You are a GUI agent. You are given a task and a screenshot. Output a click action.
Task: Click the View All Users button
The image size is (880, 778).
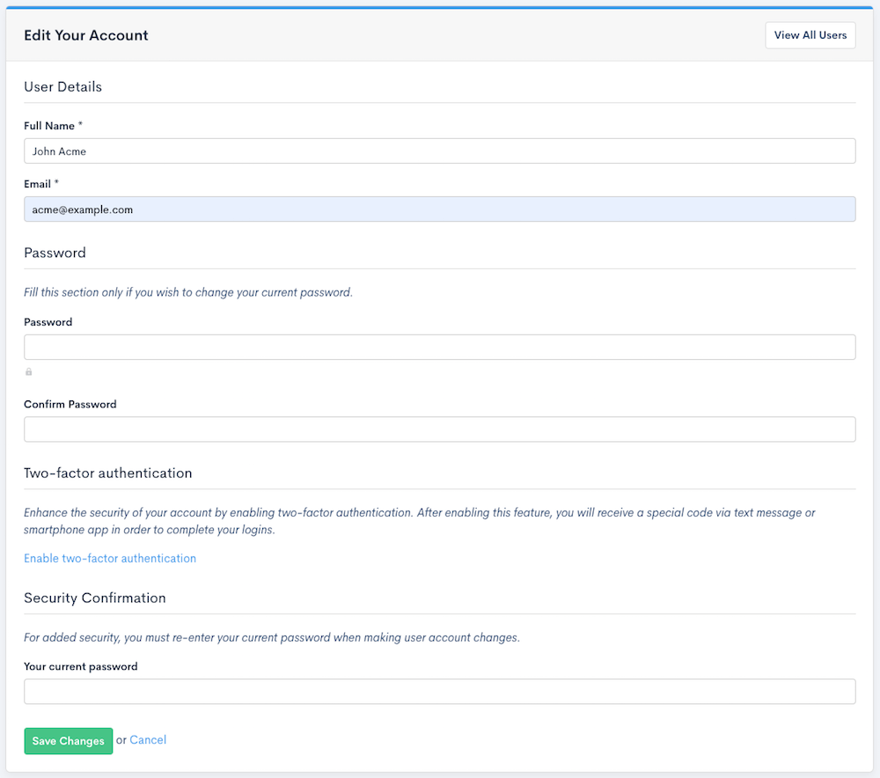(x=810, y=35)
